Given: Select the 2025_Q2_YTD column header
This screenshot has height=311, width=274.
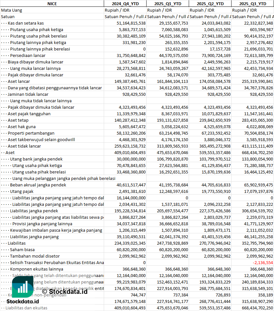Looking at the screenshot, I should coord(210,4).
